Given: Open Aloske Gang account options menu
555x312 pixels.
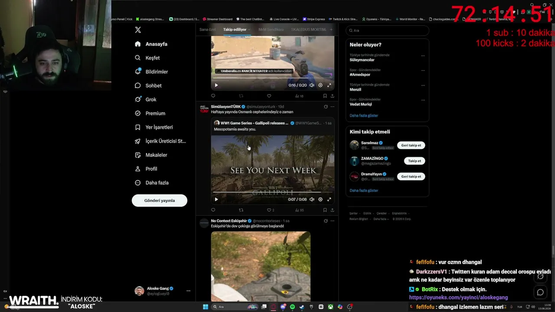Looking at the screenshot, I should (188, 291).
